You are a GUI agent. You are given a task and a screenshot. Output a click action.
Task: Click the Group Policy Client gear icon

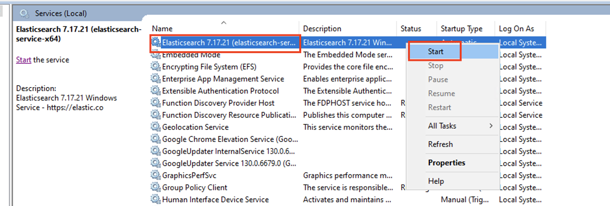click(156, 187)
